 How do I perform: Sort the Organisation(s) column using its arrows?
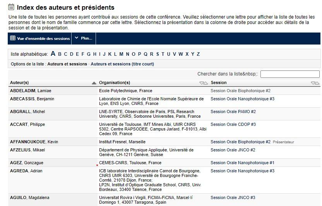click(x=203, y=83)
